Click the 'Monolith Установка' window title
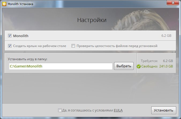181x119 pixels. 20,4
